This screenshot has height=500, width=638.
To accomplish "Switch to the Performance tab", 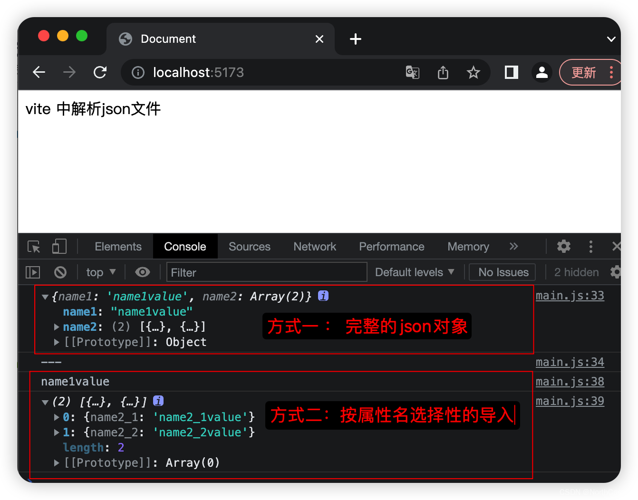I will pos(392,247).
